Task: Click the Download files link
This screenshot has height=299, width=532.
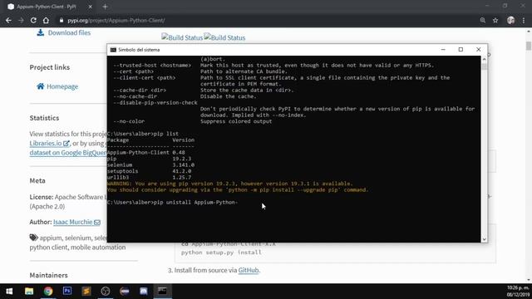Action: (69, 32)
